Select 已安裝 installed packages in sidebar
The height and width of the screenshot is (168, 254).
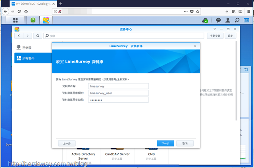[33, 48]
